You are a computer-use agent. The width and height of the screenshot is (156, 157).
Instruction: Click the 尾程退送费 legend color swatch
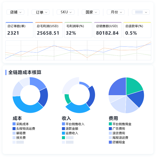(x=110, y=138)
